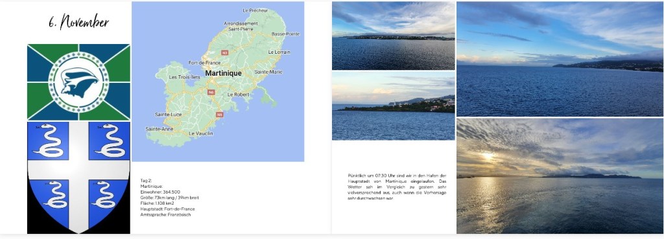Click 'Le Prêcheur' on the map
The width and height of the screenshot is (664, 239).
255,10
